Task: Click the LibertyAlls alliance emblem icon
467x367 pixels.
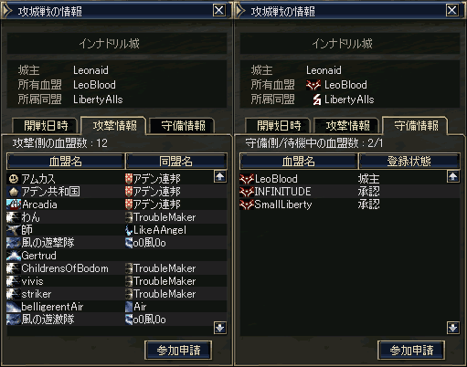Action: (317, 100)
